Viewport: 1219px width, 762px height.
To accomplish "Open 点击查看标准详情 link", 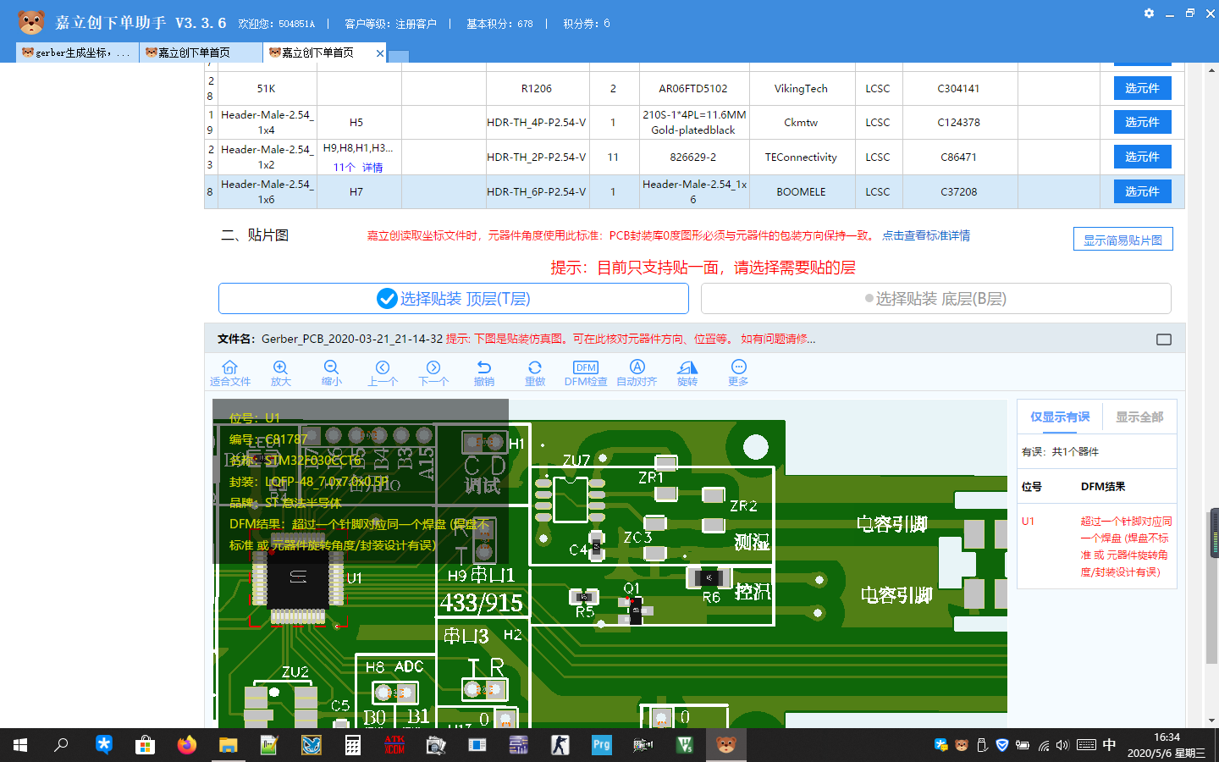I will tap(926, 235).
